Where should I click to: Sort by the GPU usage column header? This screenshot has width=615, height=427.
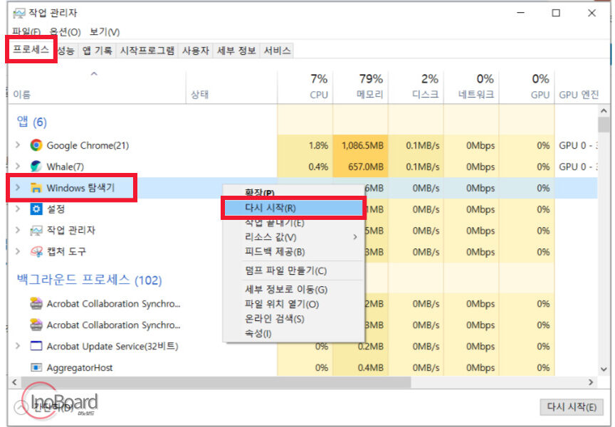click(x=526, y=87)
